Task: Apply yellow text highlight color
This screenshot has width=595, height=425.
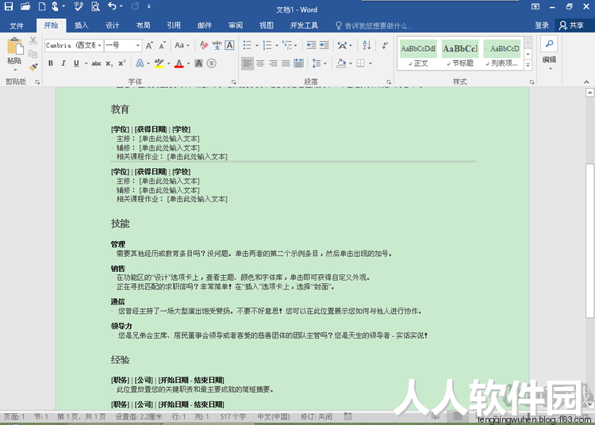Action: tap(159, 63)
